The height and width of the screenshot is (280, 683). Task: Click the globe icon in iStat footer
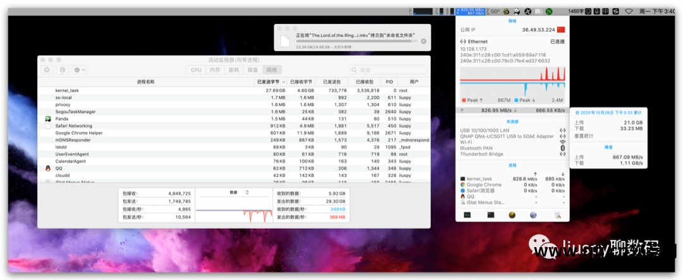pyautogui.click(x=533, y=215)
